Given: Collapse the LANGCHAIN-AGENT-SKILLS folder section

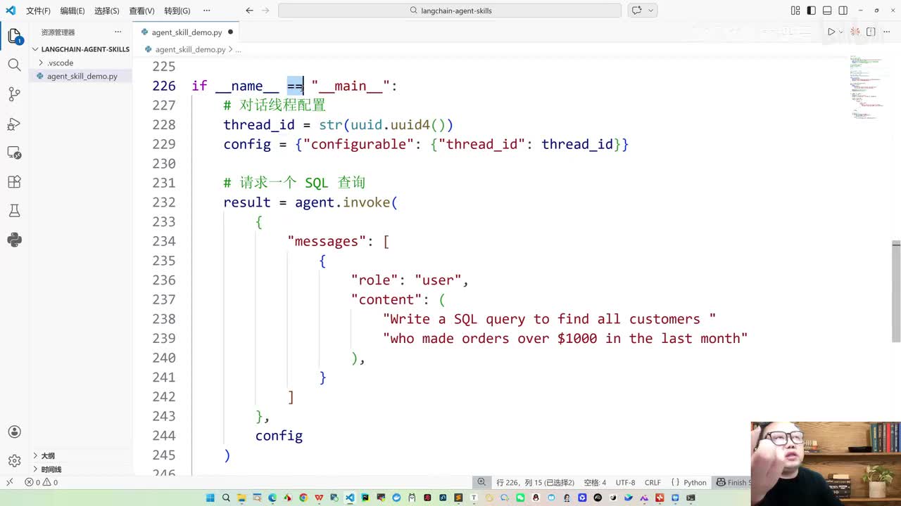Looking at the screenshot, I should 81,49.
